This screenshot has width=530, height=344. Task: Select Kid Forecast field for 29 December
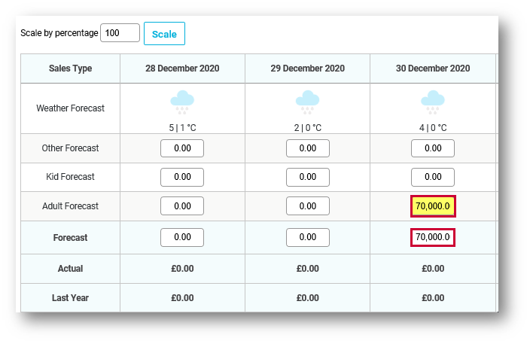click(x=308, y=177)
